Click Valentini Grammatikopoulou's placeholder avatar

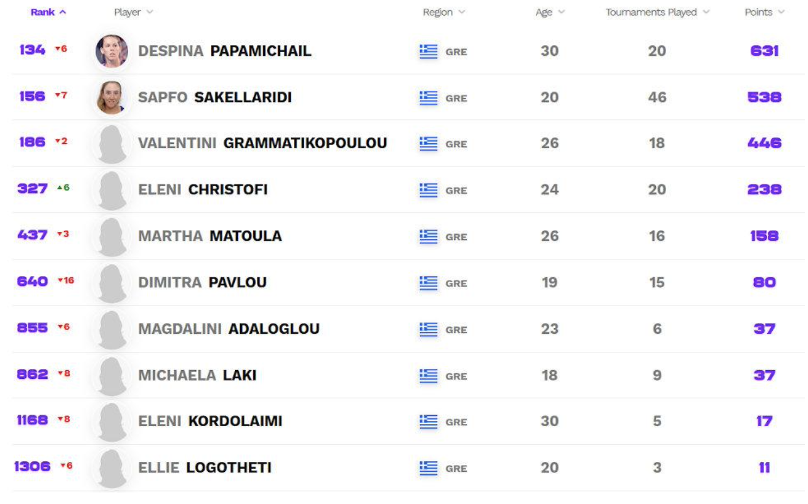coord(112,144)
